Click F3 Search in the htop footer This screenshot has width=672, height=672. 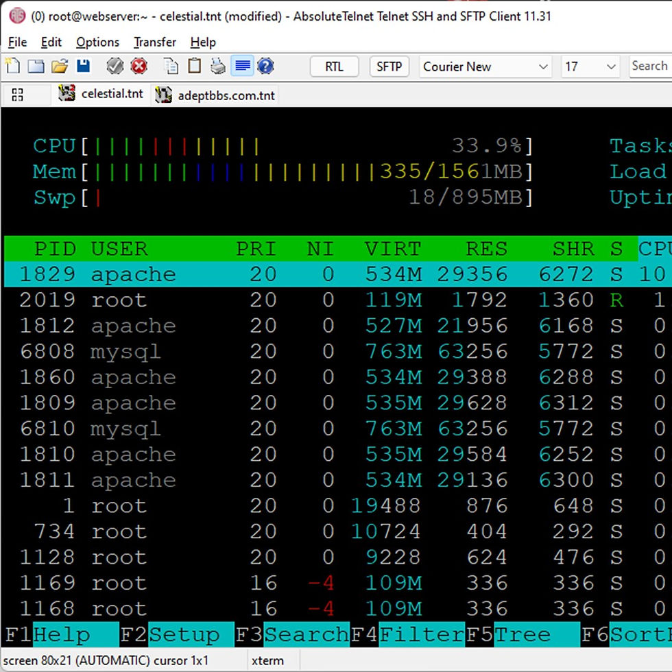point(293,634)
